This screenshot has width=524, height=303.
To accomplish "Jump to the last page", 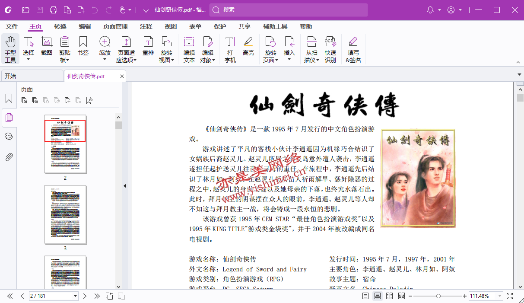I will point(97,296).
